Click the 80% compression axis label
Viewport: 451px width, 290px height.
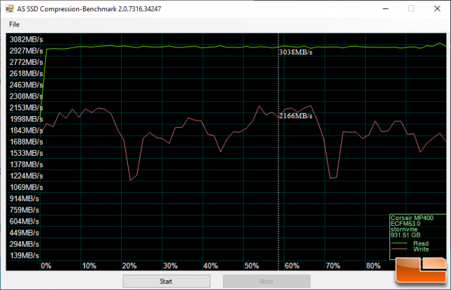373,266
